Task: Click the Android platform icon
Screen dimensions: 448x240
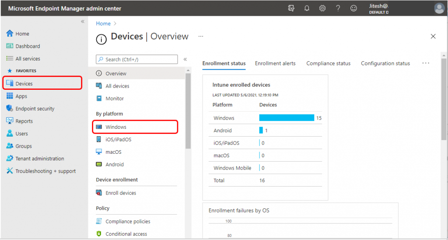Action: tap(99, 165)
